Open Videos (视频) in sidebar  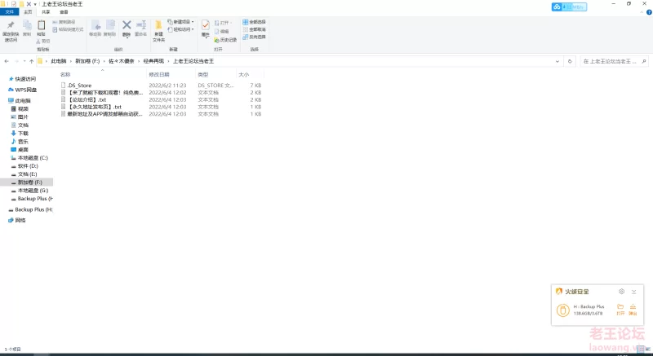[x=23, y=109]
